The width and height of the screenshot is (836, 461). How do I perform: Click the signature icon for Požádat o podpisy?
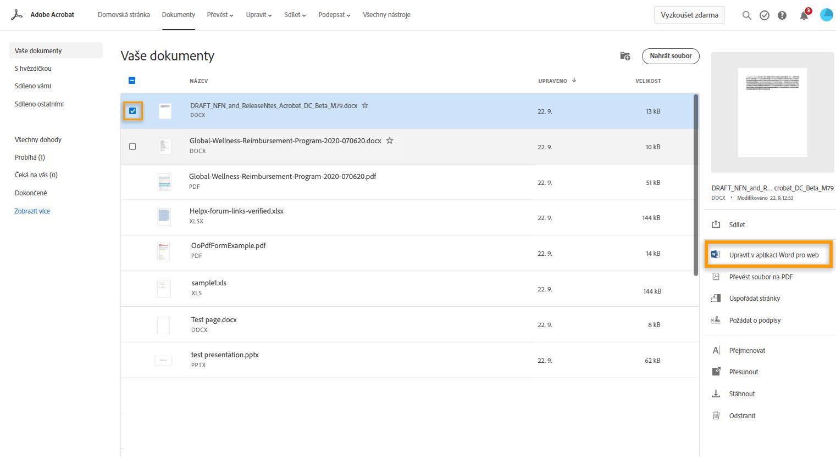(716, 320)
